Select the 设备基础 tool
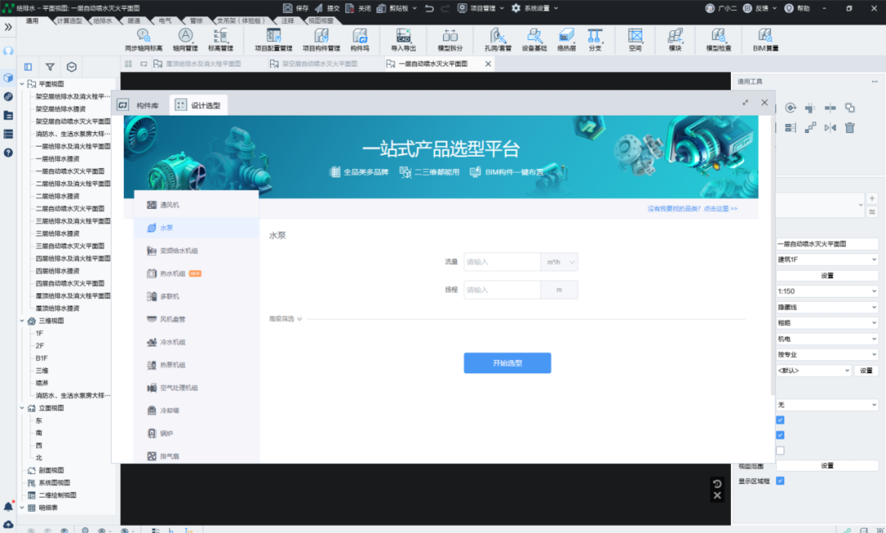Viewport: 886px width, 533px height. pyautogui.click(x=534, y=39)
